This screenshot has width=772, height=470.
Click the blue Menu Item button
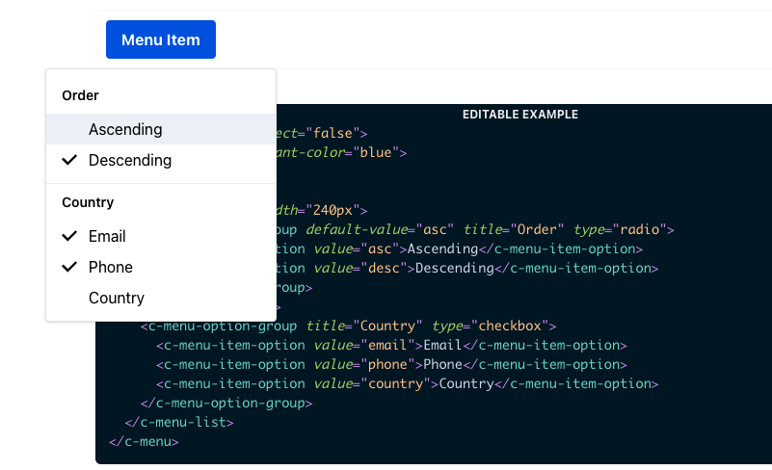coord(161,39)
